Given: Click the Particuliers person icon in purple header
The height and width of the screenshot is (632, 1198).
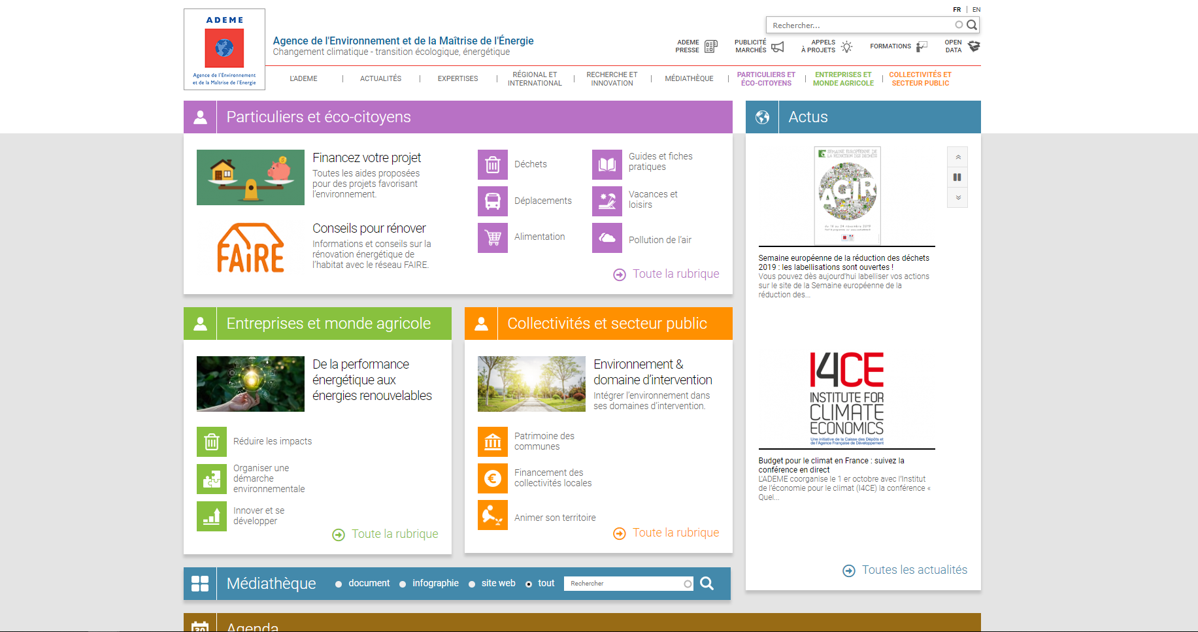Looking at the screenshot, I should 200,117.
